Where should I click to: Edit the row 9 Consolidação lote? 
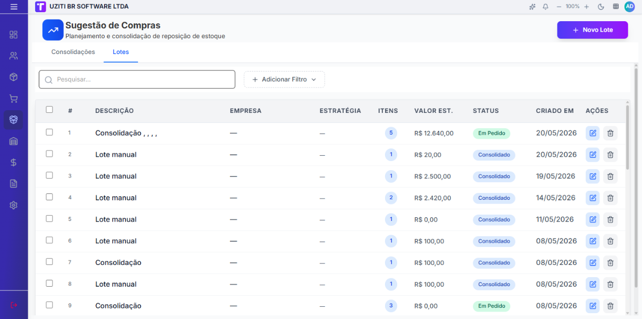pos(593,306)
